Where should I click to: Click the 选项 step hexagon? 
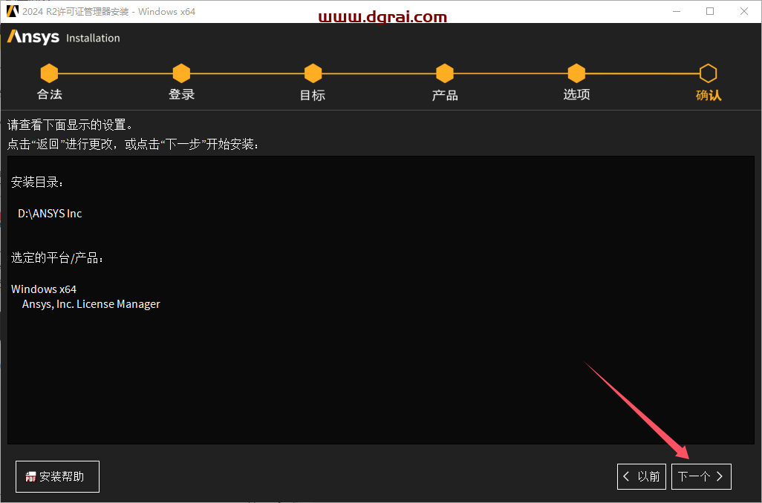(576, 73)
